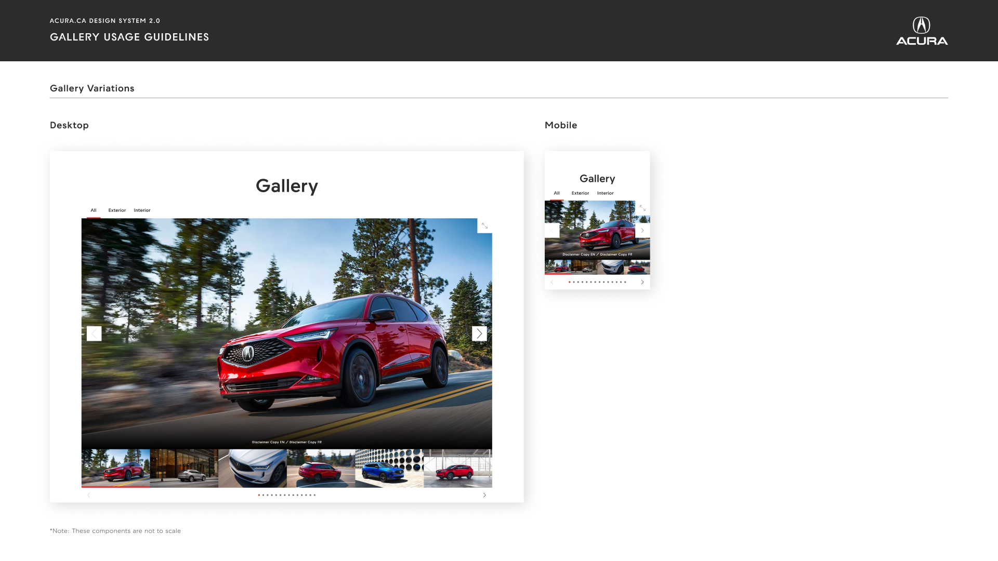Switch to Interior tab in desktop gallery
Viewport: 998px width, 561px height.
(x=142, y=210)
